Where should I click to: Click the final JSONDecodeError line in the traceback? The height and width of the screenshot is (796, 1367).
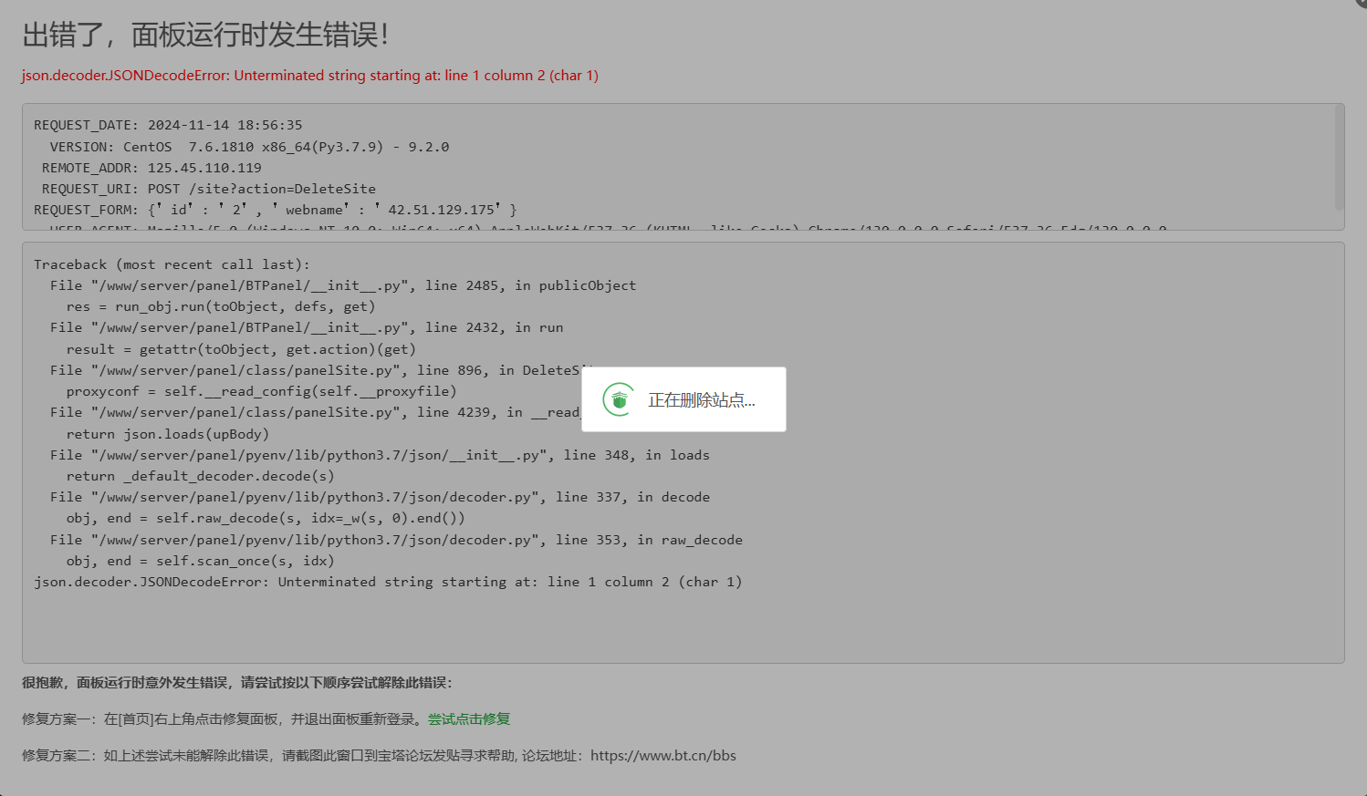click(x=388, y=582)
